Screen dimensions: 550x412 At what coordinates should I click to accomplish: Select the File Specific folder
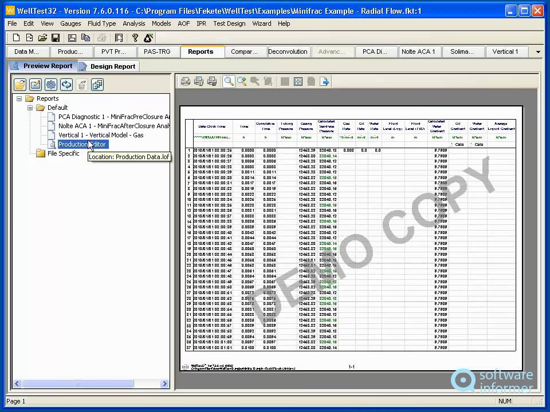[63, 153]
